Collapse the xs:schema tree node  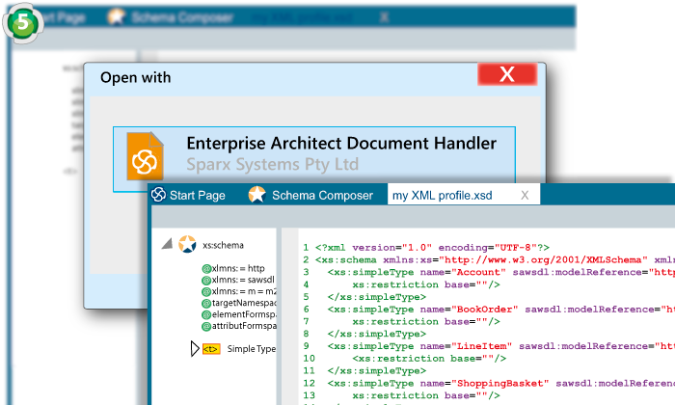(168, 245)
